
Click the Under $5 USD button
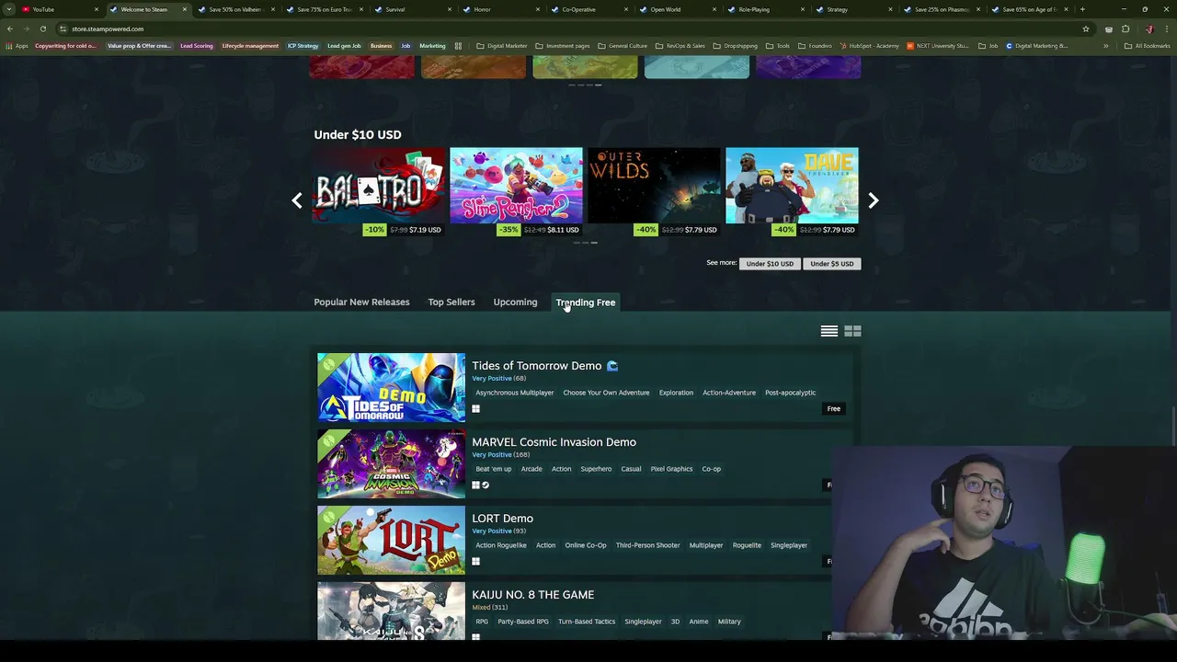(x=831, y=264)
